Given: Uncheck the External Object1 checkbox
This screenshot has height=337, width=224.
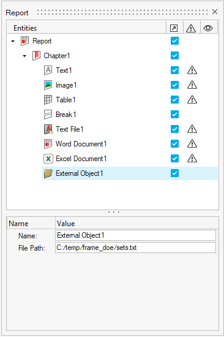Looking at the screenshot, I should click(174, 173).
